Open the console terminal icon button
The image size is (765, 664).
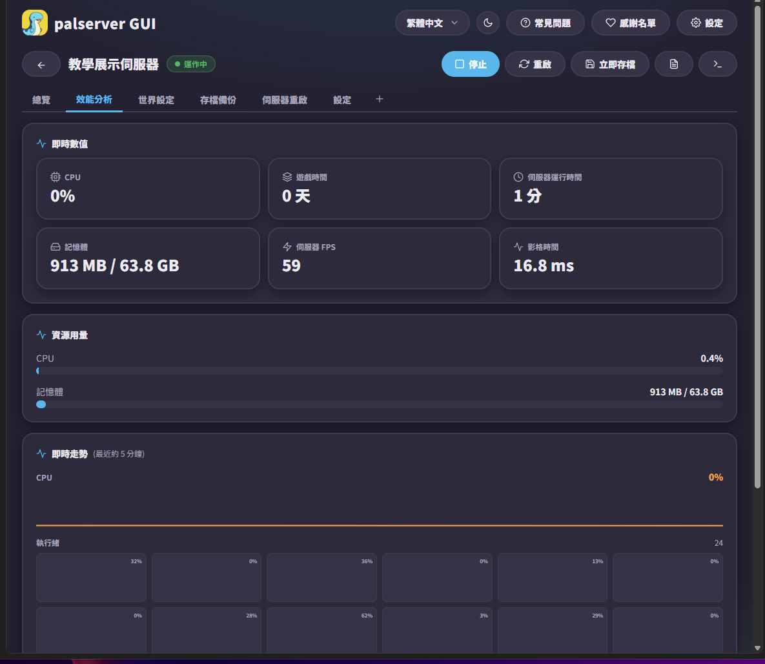tap(718, 65)
